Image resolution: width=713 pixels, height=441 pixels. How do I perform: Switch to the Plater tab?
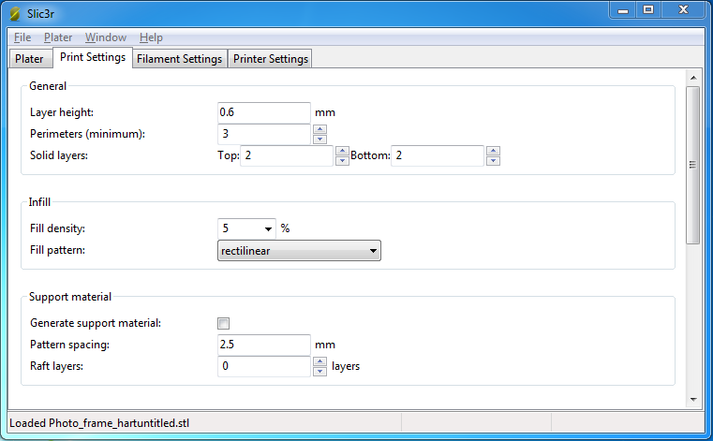[30, 59]
